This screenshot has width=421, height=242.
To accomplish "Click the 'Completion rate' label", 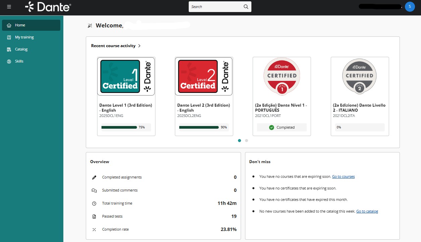I will pos(115,229).
